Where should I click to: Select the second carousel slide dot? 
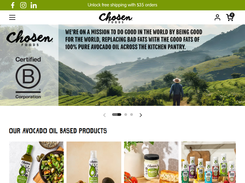click(x=126, y=115)
